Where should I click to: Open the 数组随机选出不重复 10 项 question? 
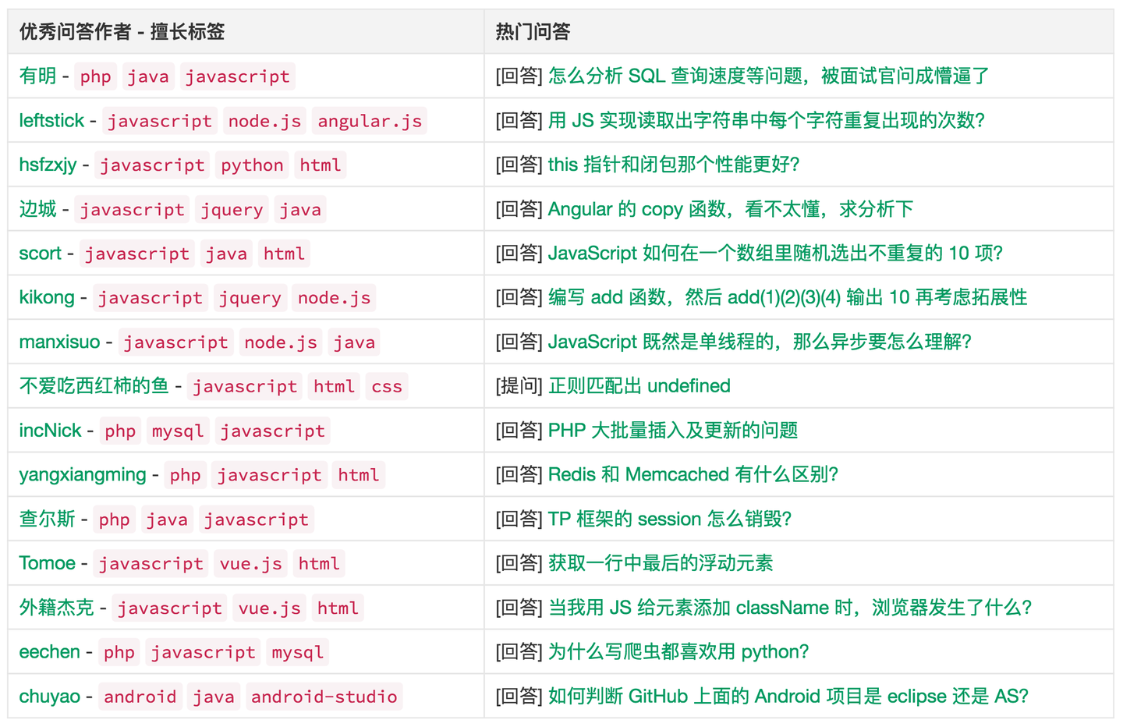774,254
